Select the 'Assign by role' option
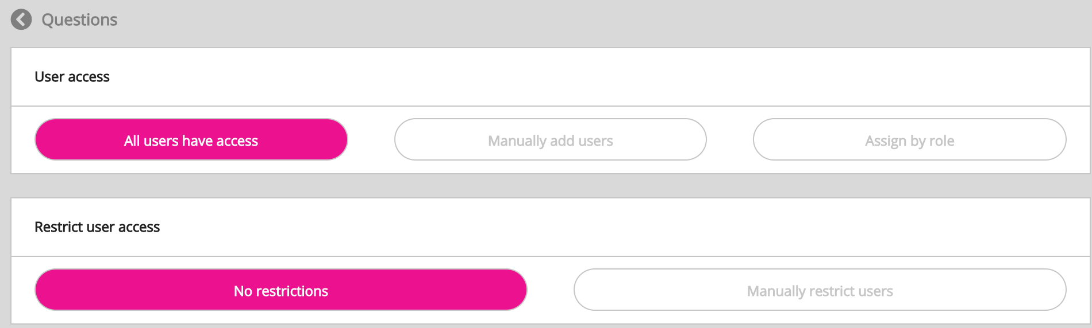This screenshot has height=328, width=1092. 909,140
